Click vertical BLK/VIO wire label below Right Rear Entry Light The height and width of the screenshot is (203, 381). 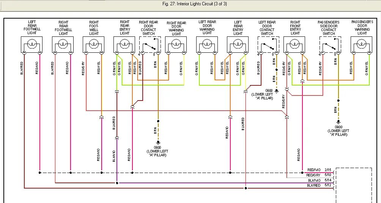tap(114, 156)
